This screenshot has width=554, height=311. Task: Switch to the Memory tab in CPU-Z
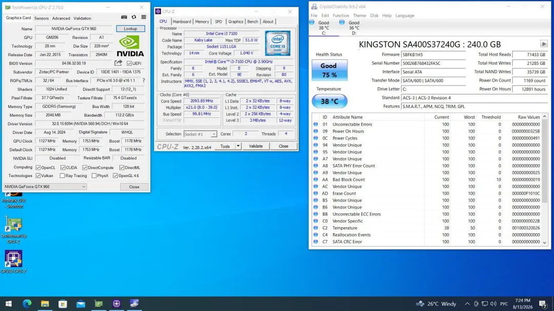point(202,21)
